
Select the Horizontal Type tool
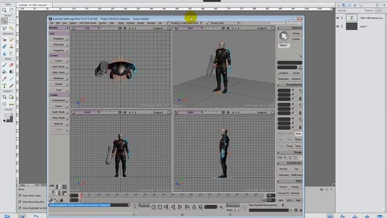pyautogui.click(x=4, y=86)
